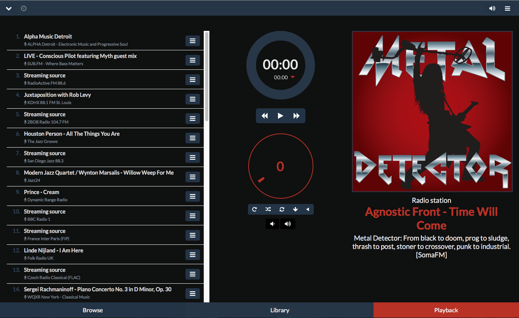Switch to the Library tab
This screenshot has width=519, height=318.
pos(280,310)
